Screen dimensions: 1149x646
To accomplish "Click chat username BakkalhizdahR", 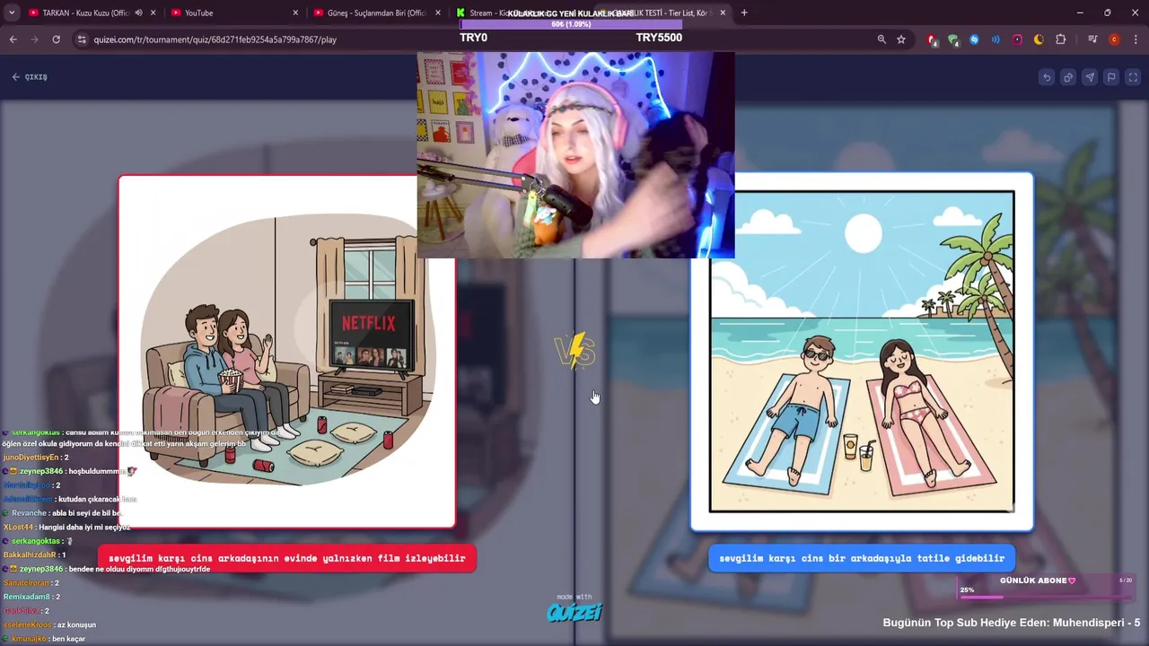I will point(30,554).
